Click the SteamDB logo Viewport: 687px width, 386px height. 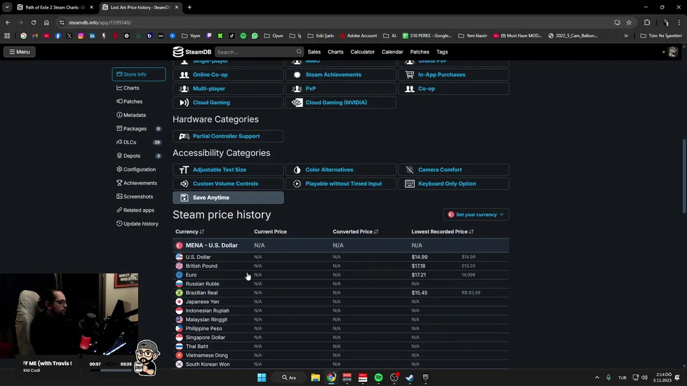point(192,52)
